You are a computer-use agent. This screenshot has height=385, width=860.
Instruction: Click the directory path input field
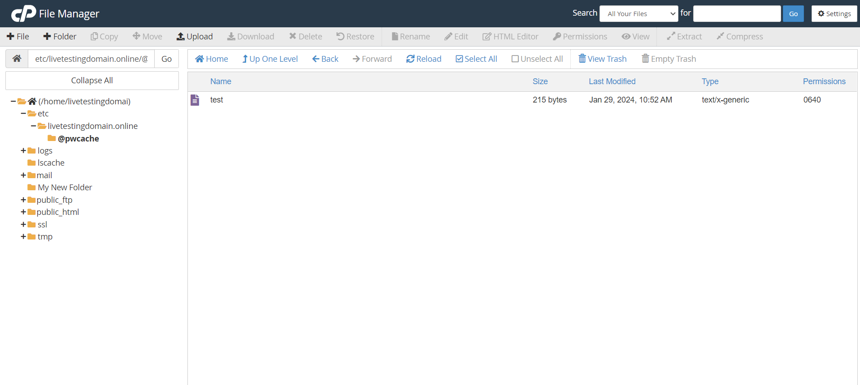click(x=91, y=59)
